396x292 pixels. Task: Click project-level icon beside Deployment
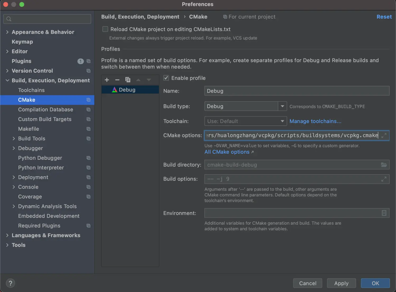[x=88, y=177]
